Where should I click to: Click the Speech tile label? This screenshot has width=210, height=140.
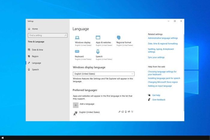[x=99, y=56]
